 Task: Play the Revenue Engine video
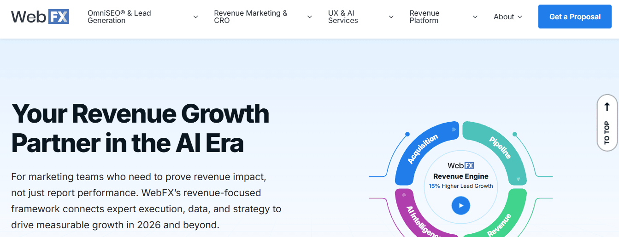[461, 205]
